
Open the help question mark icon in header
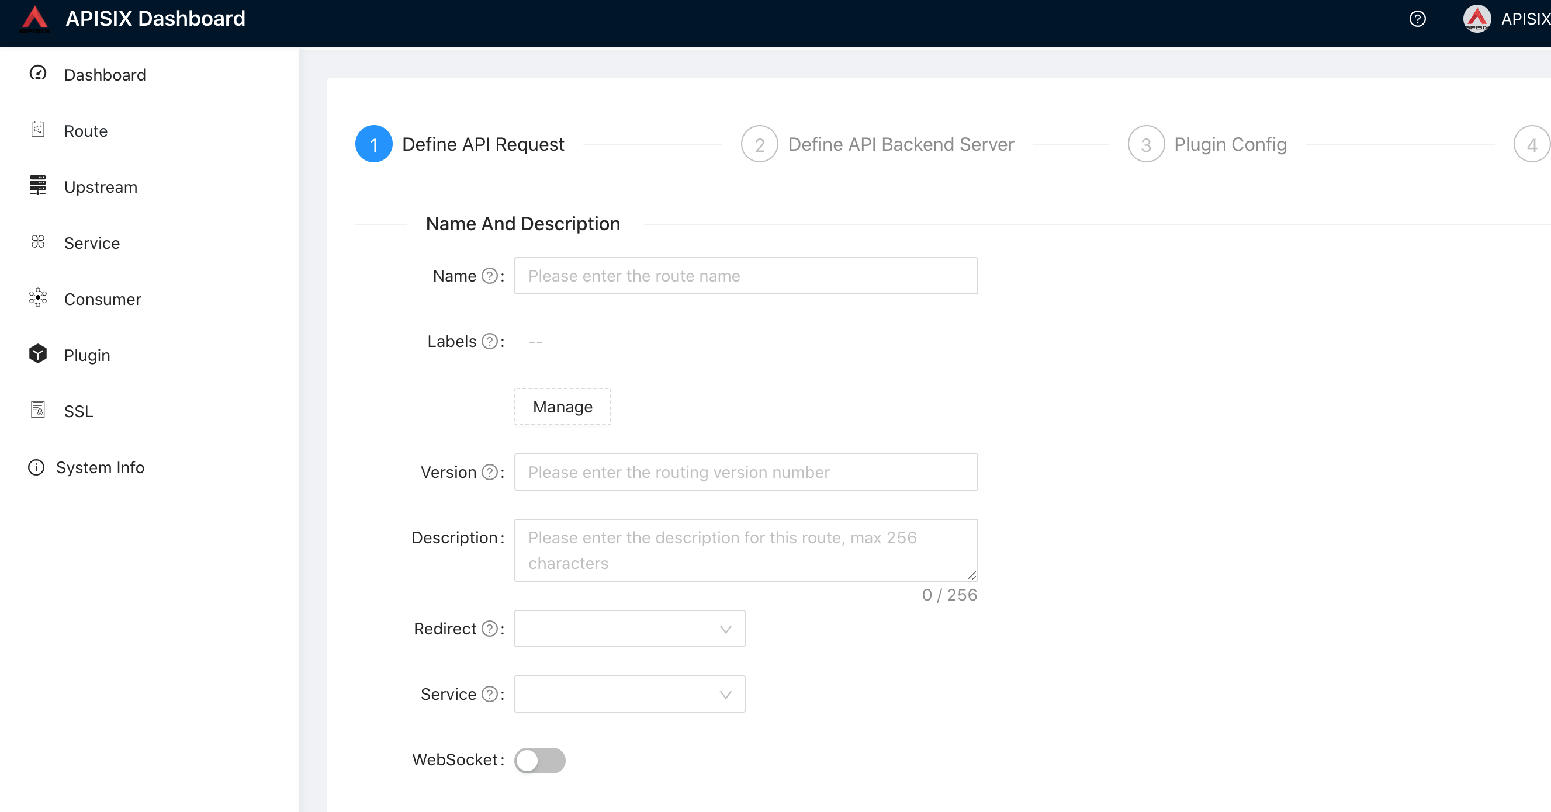pyautogui.click(x=1417, y=19)
